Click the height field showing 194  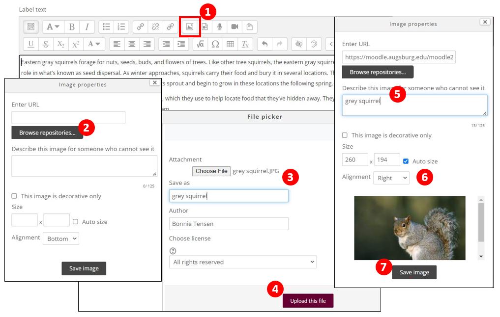tap(387, 160)
